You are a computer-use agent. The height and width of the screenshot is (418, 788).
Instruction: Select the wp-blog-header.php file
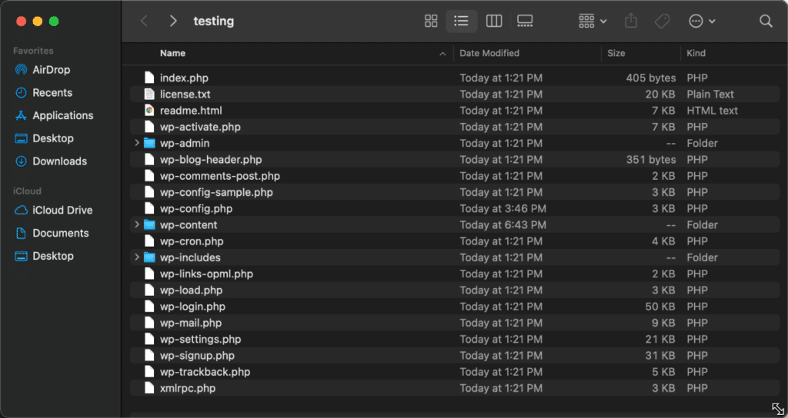click(x=211, y=160)
